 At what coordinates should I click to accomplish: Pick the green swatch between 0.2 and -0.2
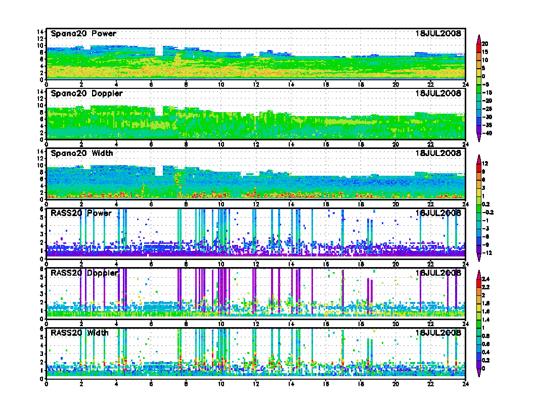(479, 209)
